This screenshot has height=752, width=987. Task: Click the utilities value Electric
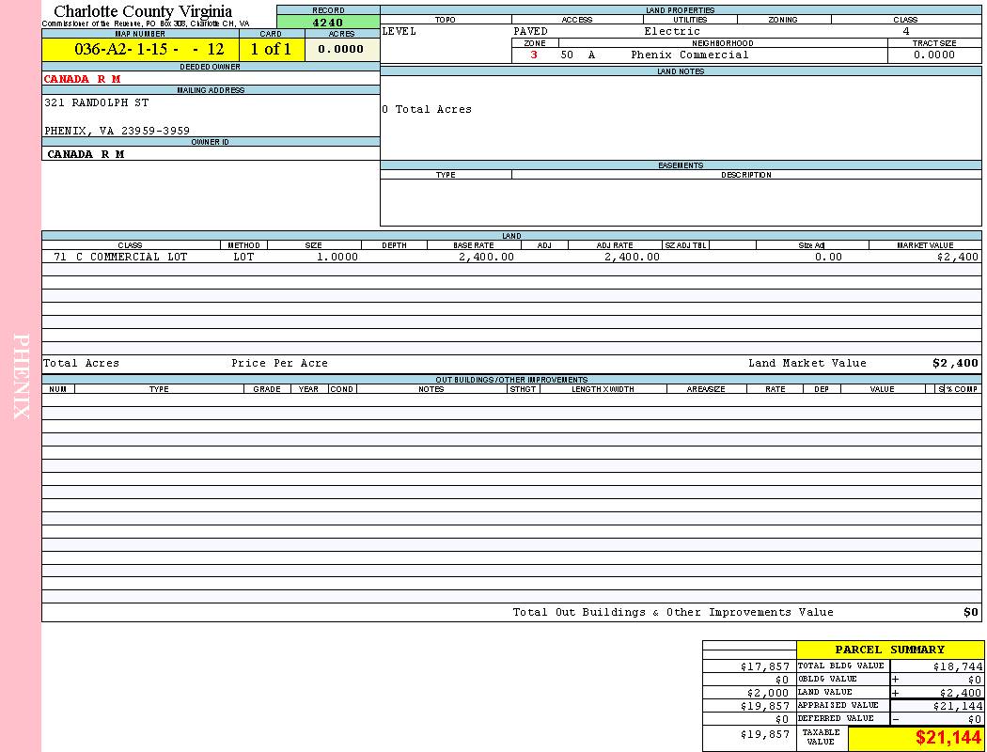pos(672,31)
